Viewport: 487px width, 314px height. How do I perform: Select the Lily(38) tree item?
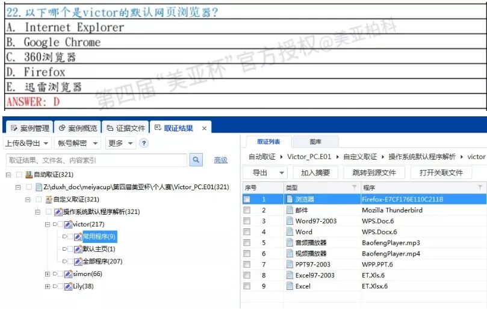[x=83, y=286]
